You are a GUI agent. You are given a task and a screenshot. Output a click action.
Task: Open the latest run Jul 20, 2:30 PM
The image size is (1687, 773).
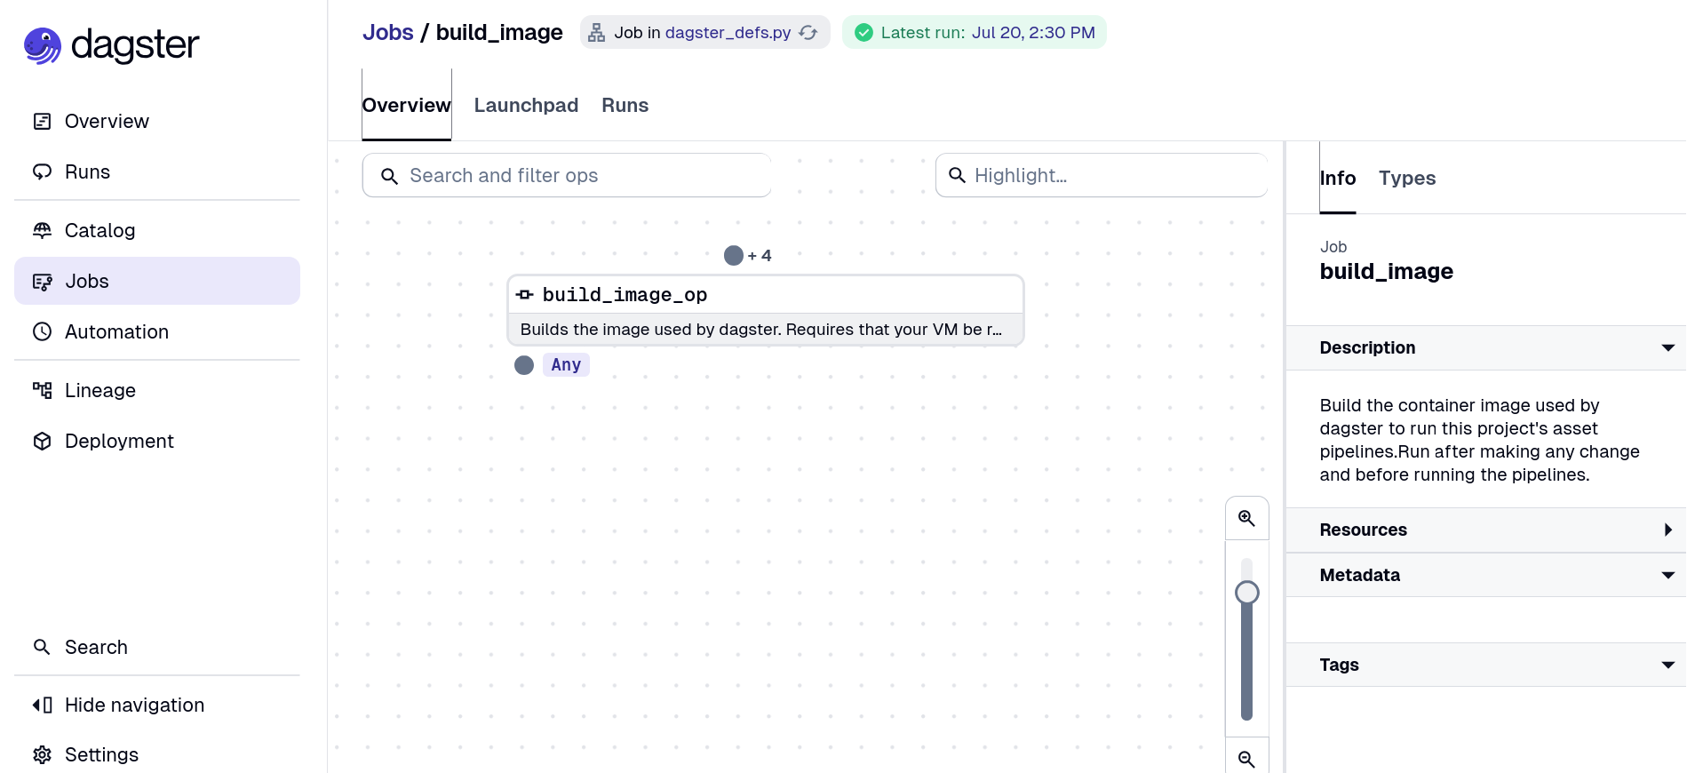pyautogui.click(x=1033, y=33)
